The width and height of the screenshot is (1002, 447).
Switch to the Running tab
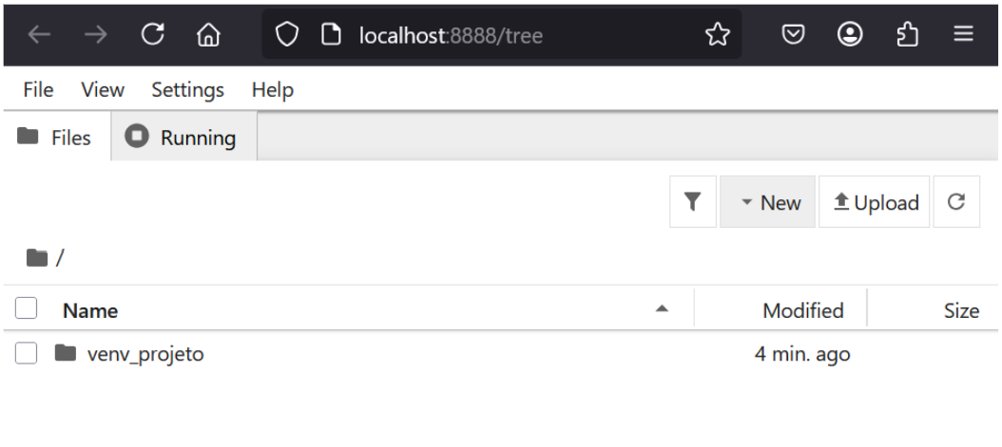tap(184, 137)
